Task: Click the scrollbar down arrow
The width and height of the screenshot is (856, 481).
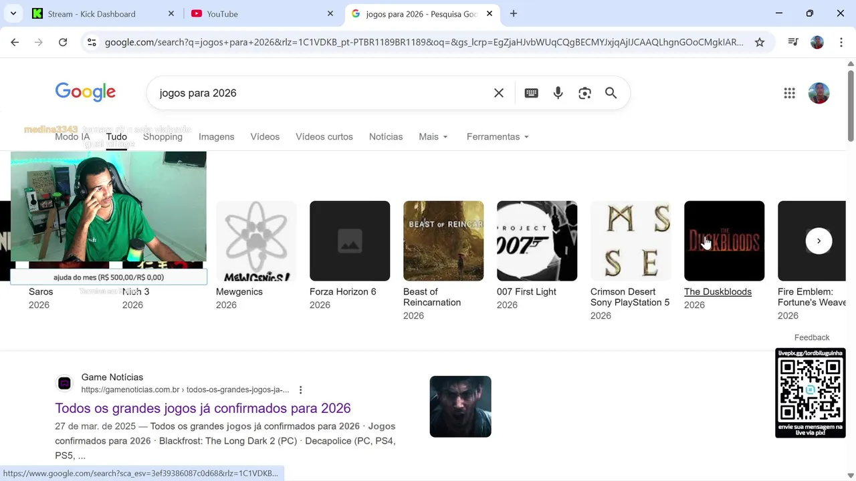Action: click(851, 476)
